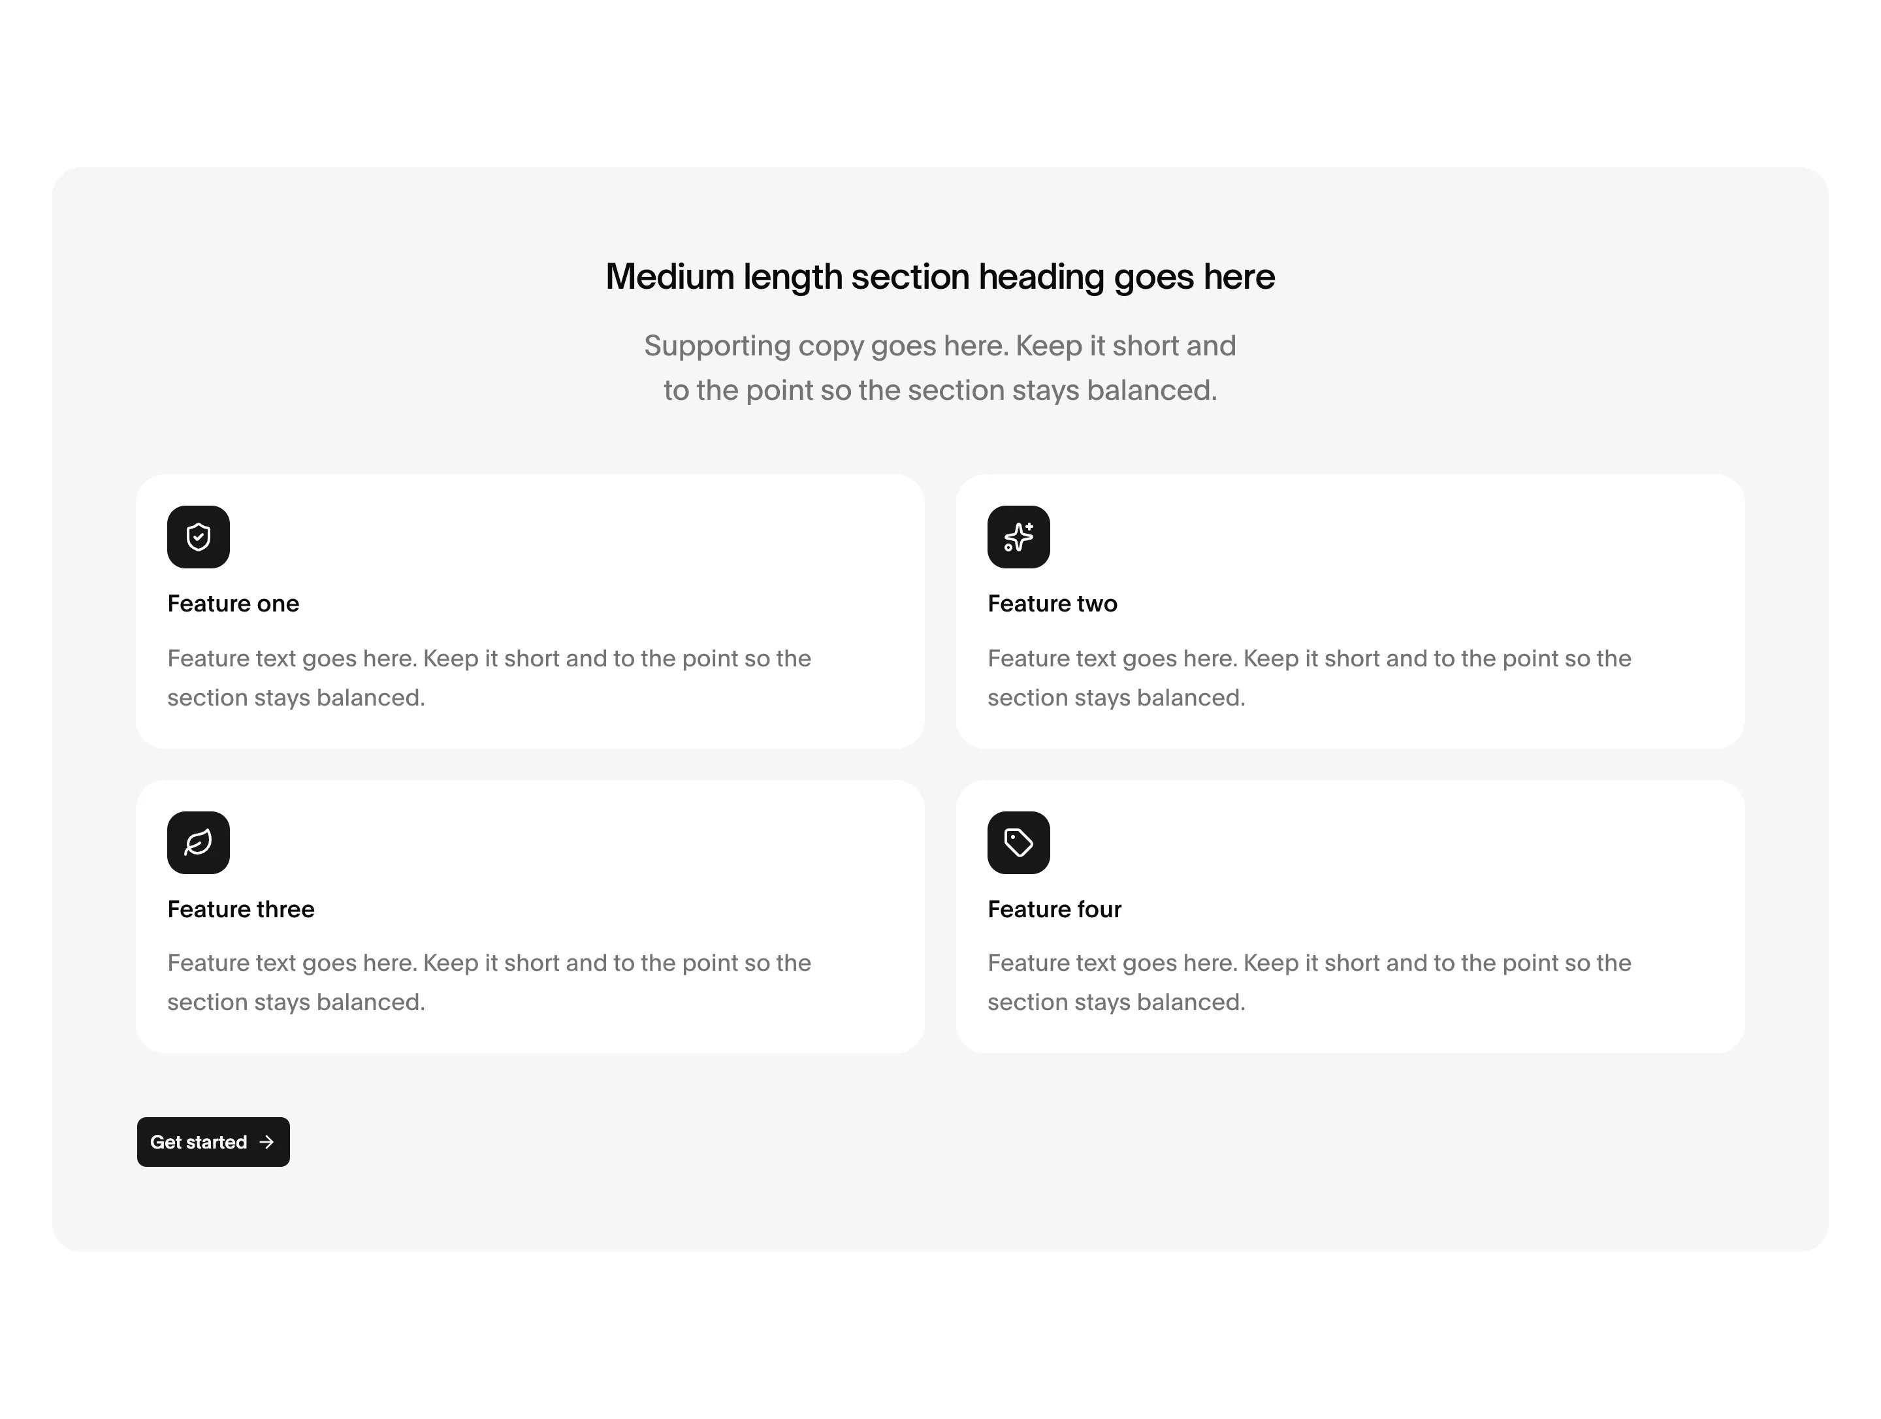Click the leaf icon for Feature three
Screen dimensions: 1881x1419
(x=198, y=842)
